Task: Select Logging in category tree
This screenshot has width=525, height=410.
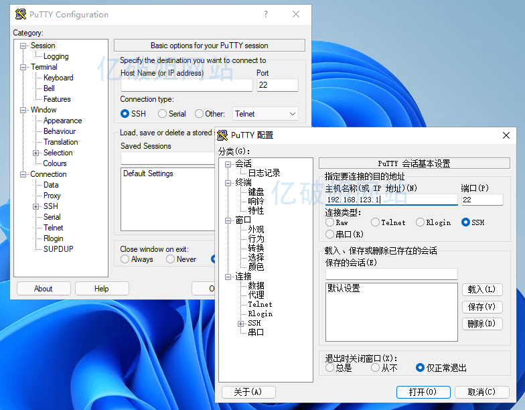Action: (x=56, y=56)
